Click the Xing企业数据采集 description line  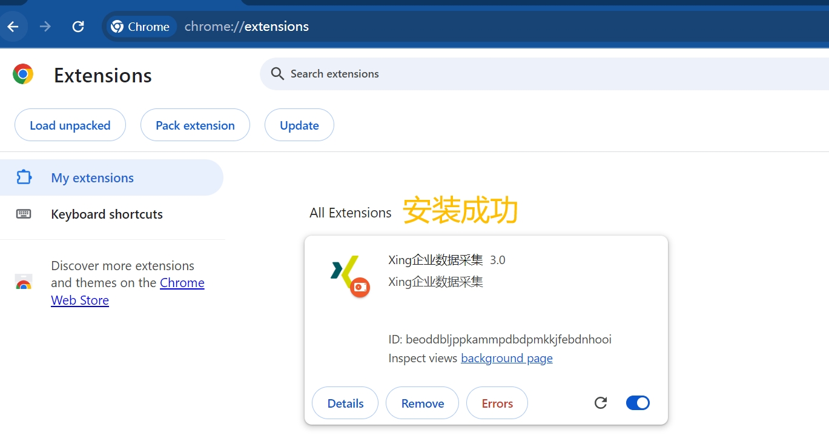436,282
